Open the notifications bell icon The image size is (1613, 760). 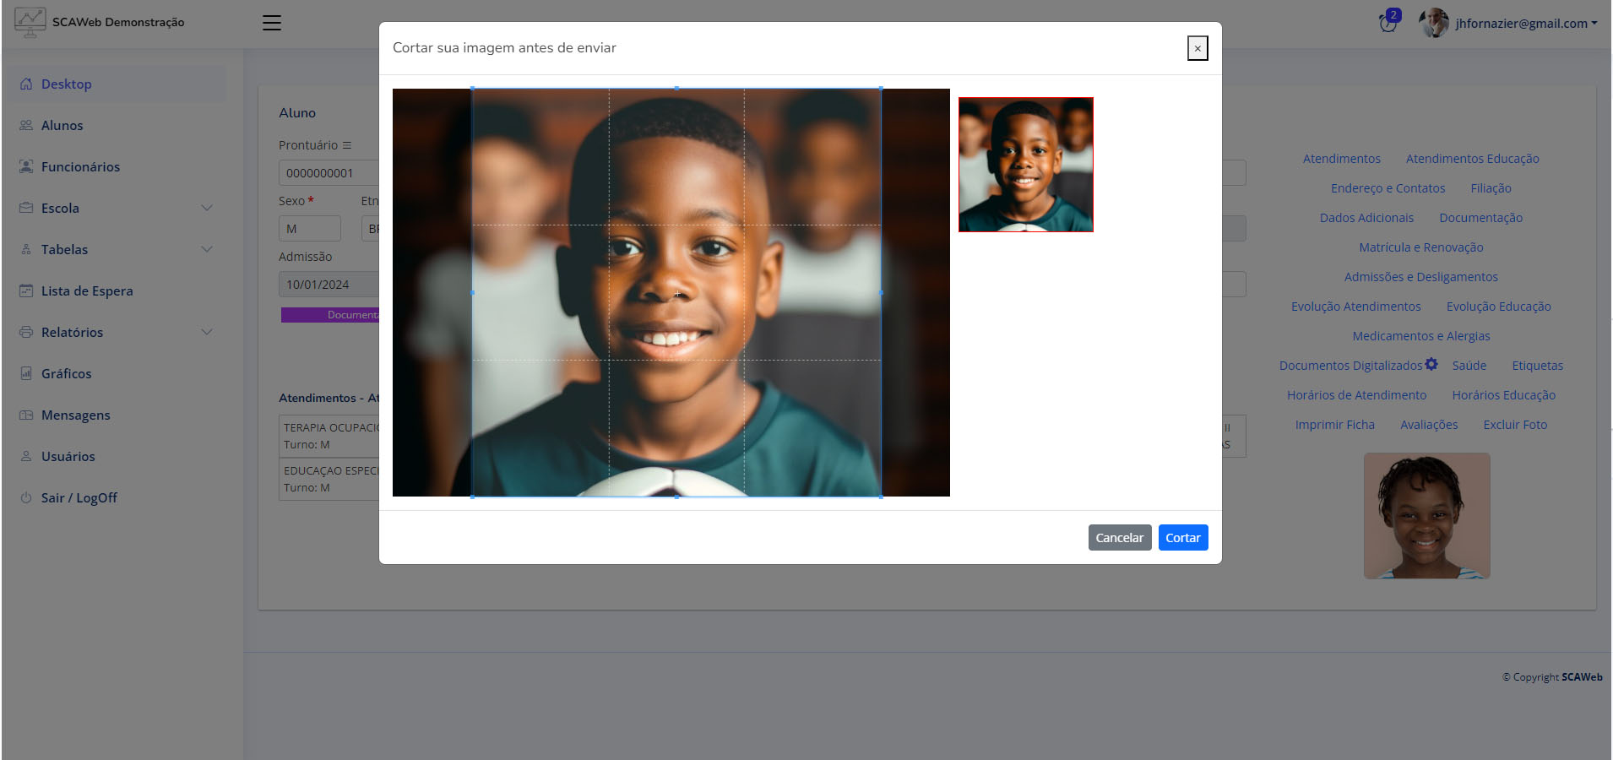(x=1388, y=23)
